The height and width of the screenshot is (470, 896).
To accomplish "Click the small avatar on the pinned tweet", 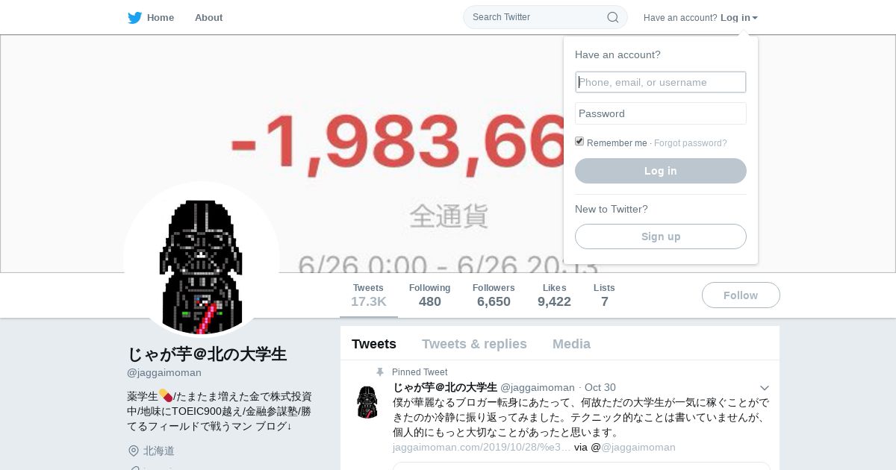I will (367, 401).
